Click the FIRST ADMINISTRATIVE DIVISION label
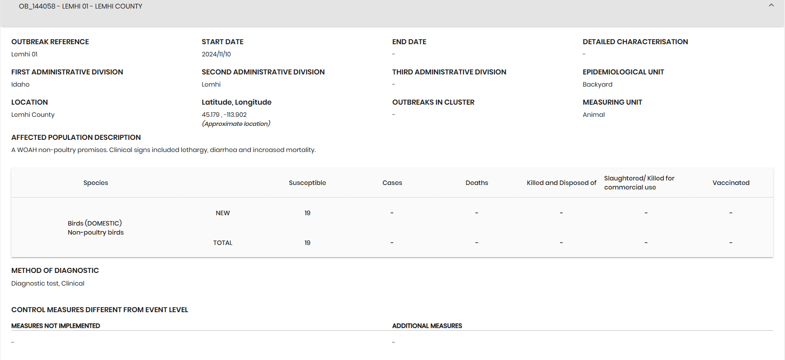Viewport: 785px width, 360px height. pyautogui.click(x=67, y=72)
